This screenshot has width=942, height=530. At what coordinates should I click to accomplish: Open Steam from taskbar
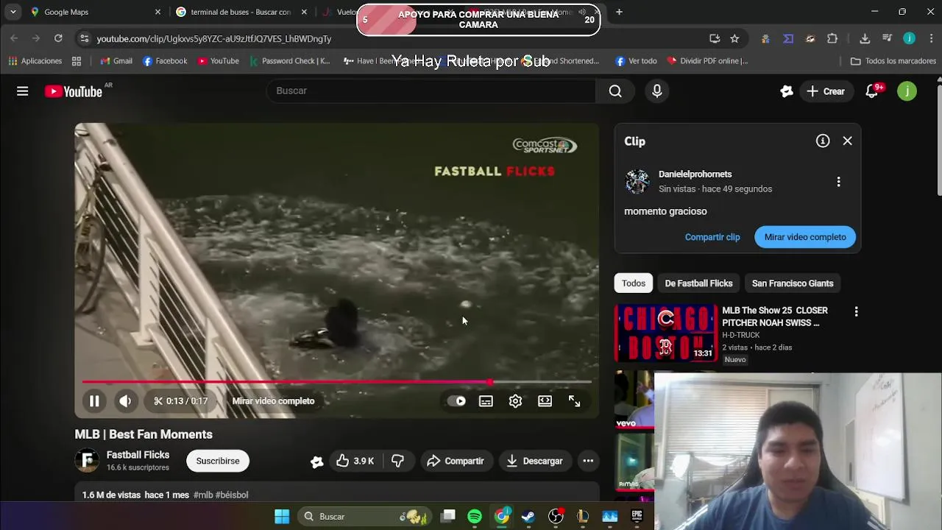click(528, 517)
